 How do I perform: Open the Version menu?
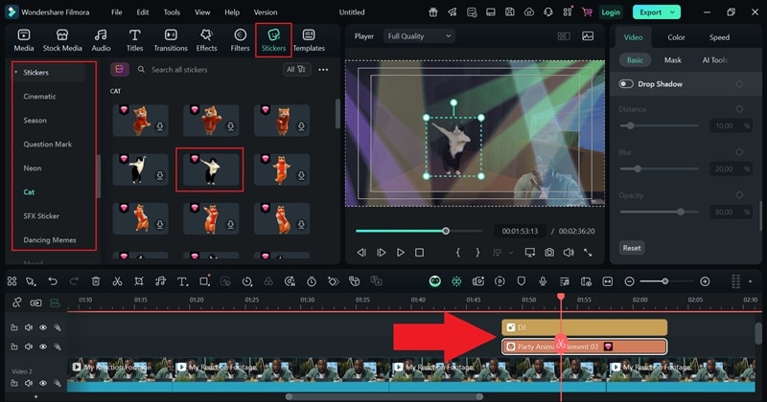click(266, 12)
